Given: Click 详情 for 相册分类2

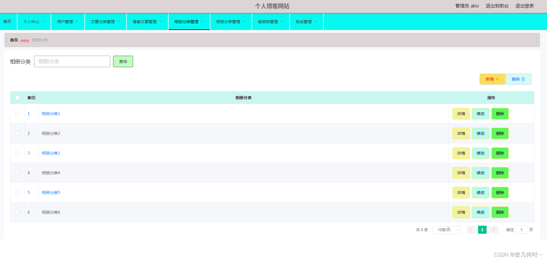Looking at the screenshot, I should coord(461,133).
